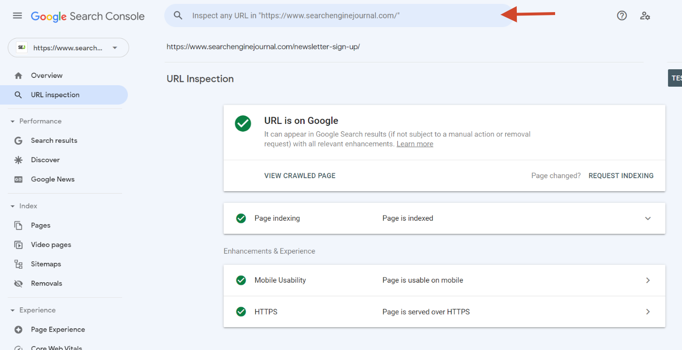Screen dimensions: 682x350
Task: Click the Google News sidebar icon
Action: coord(18,179)
